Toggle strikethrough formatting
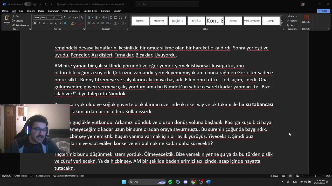Image resolution: width=332 pixels, height=186 pixels. [51, 23]
